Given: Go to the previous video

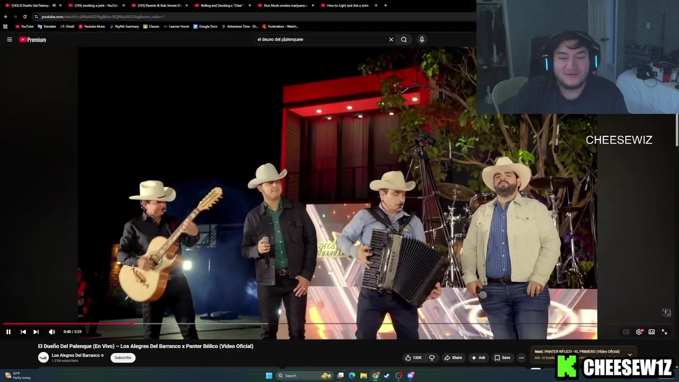Looking at the screenshot, I should [x=23, y=332].
